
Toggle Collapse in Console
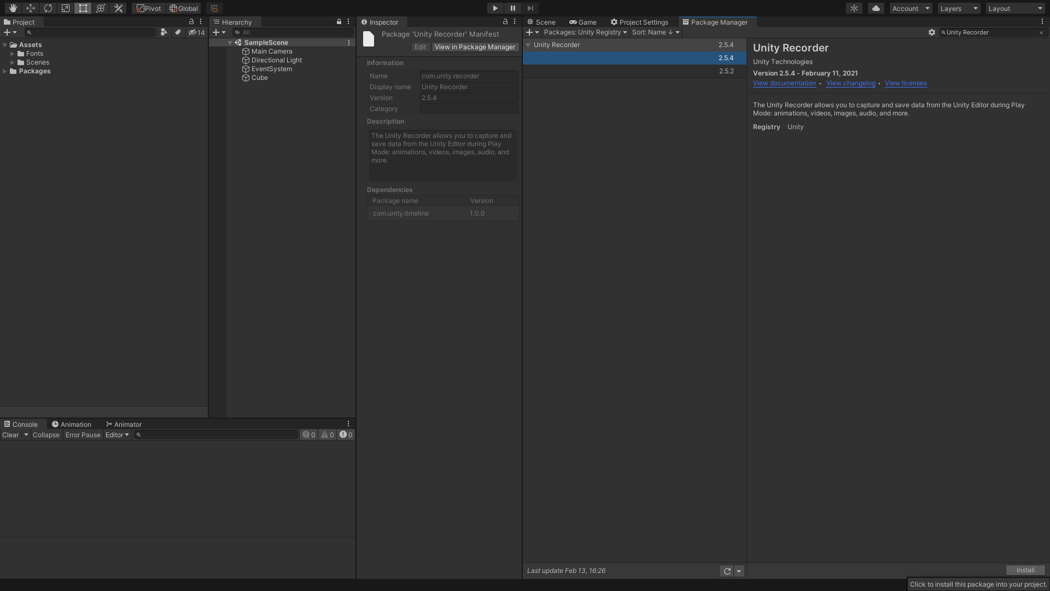pos(46,435)
